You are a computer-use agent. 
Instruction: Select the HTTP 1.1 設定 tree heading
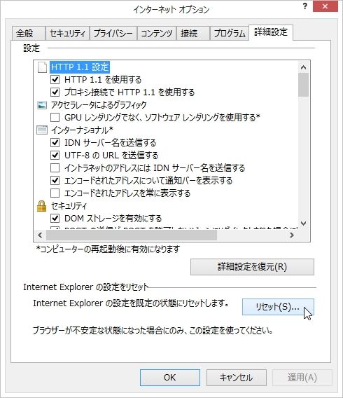pyautogui.click(x=80, y=67)
